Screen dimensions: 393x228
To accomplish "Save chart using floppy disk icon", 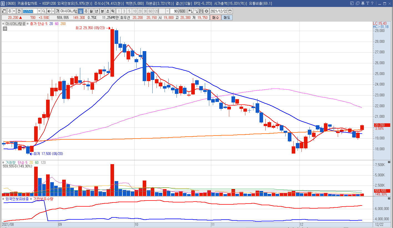I will click(201, 11).
